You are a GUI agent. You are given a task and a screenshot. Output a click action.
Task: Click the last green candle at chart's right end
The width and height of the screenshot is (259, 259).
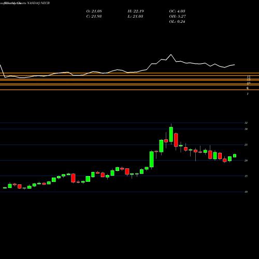coord(235,156)
